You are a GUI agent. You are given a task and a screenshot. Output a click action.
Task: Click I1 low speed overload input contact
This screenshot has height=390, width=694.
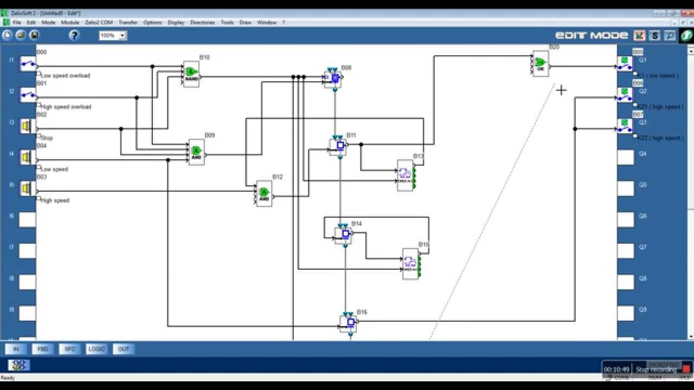pyautogui.click(x=28, y=64)
